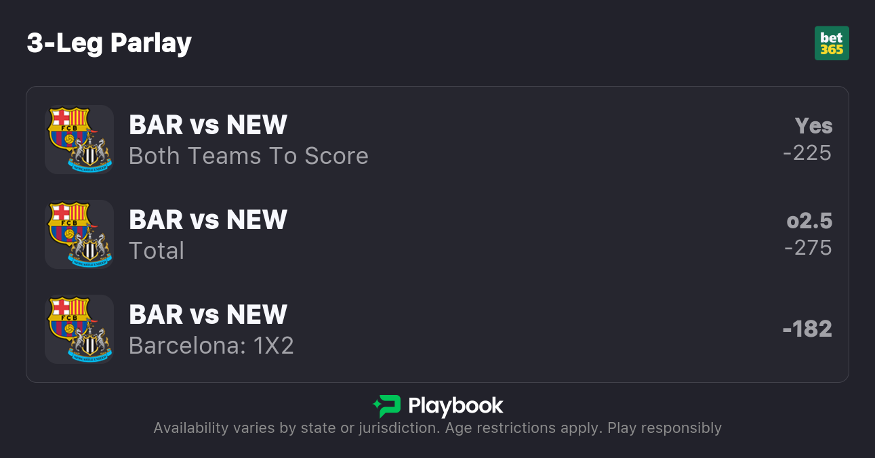Click the Total market label

tap(157, 251)
